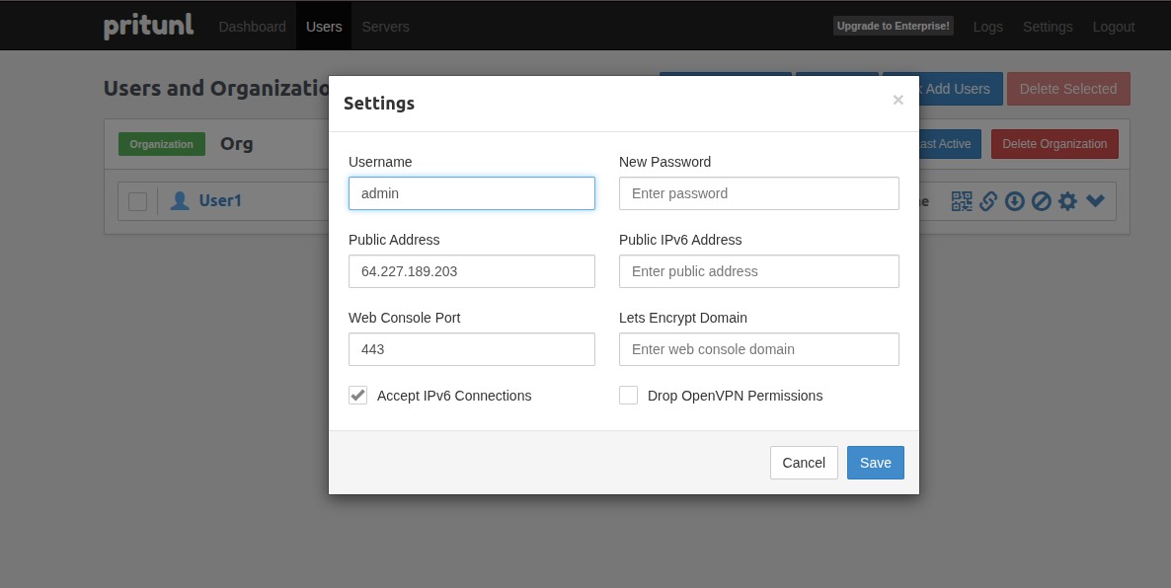Image resolution: width=1171 pixels, height=588 pixels.
Task: Click the Upgrade to Enterprise badge
Action: tap(894, 27)
